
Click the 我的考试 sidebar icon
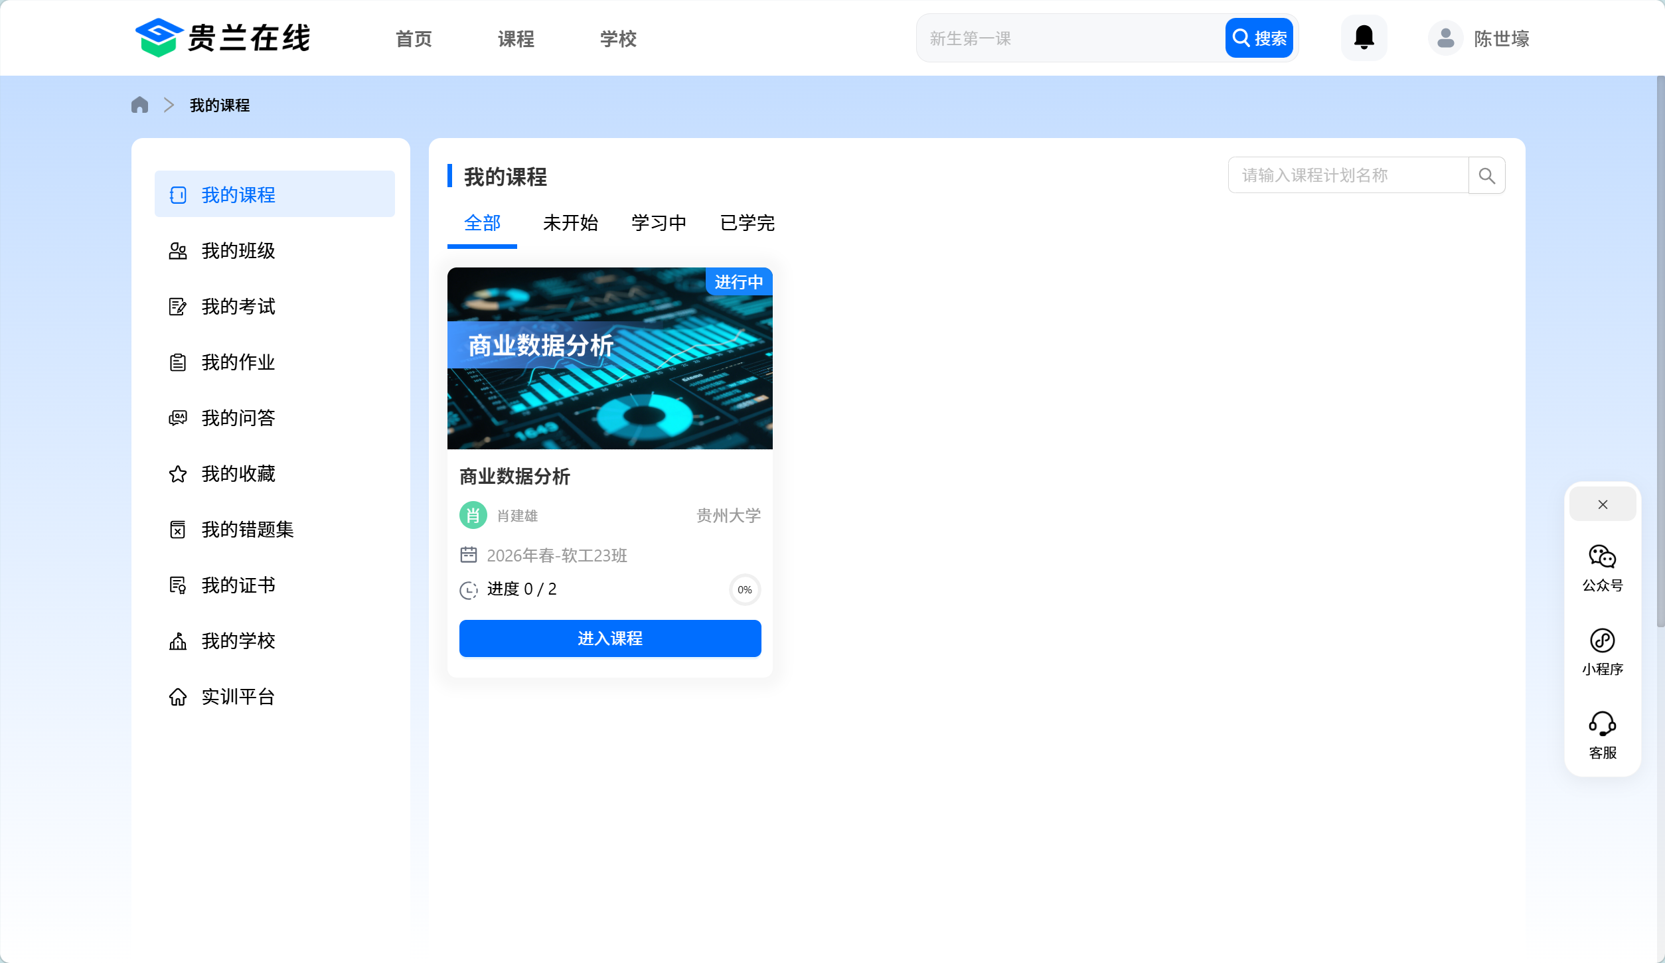pyautogui.click(x=178, y=306)
